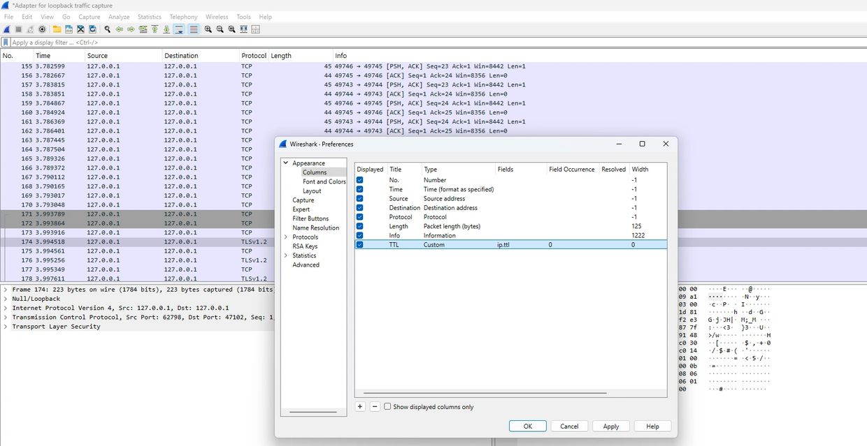Image resolution: width=867 pixels, height=446 pixels.
Task: Enable Show displayed columns only checkbox
Action: click(388, 407)
